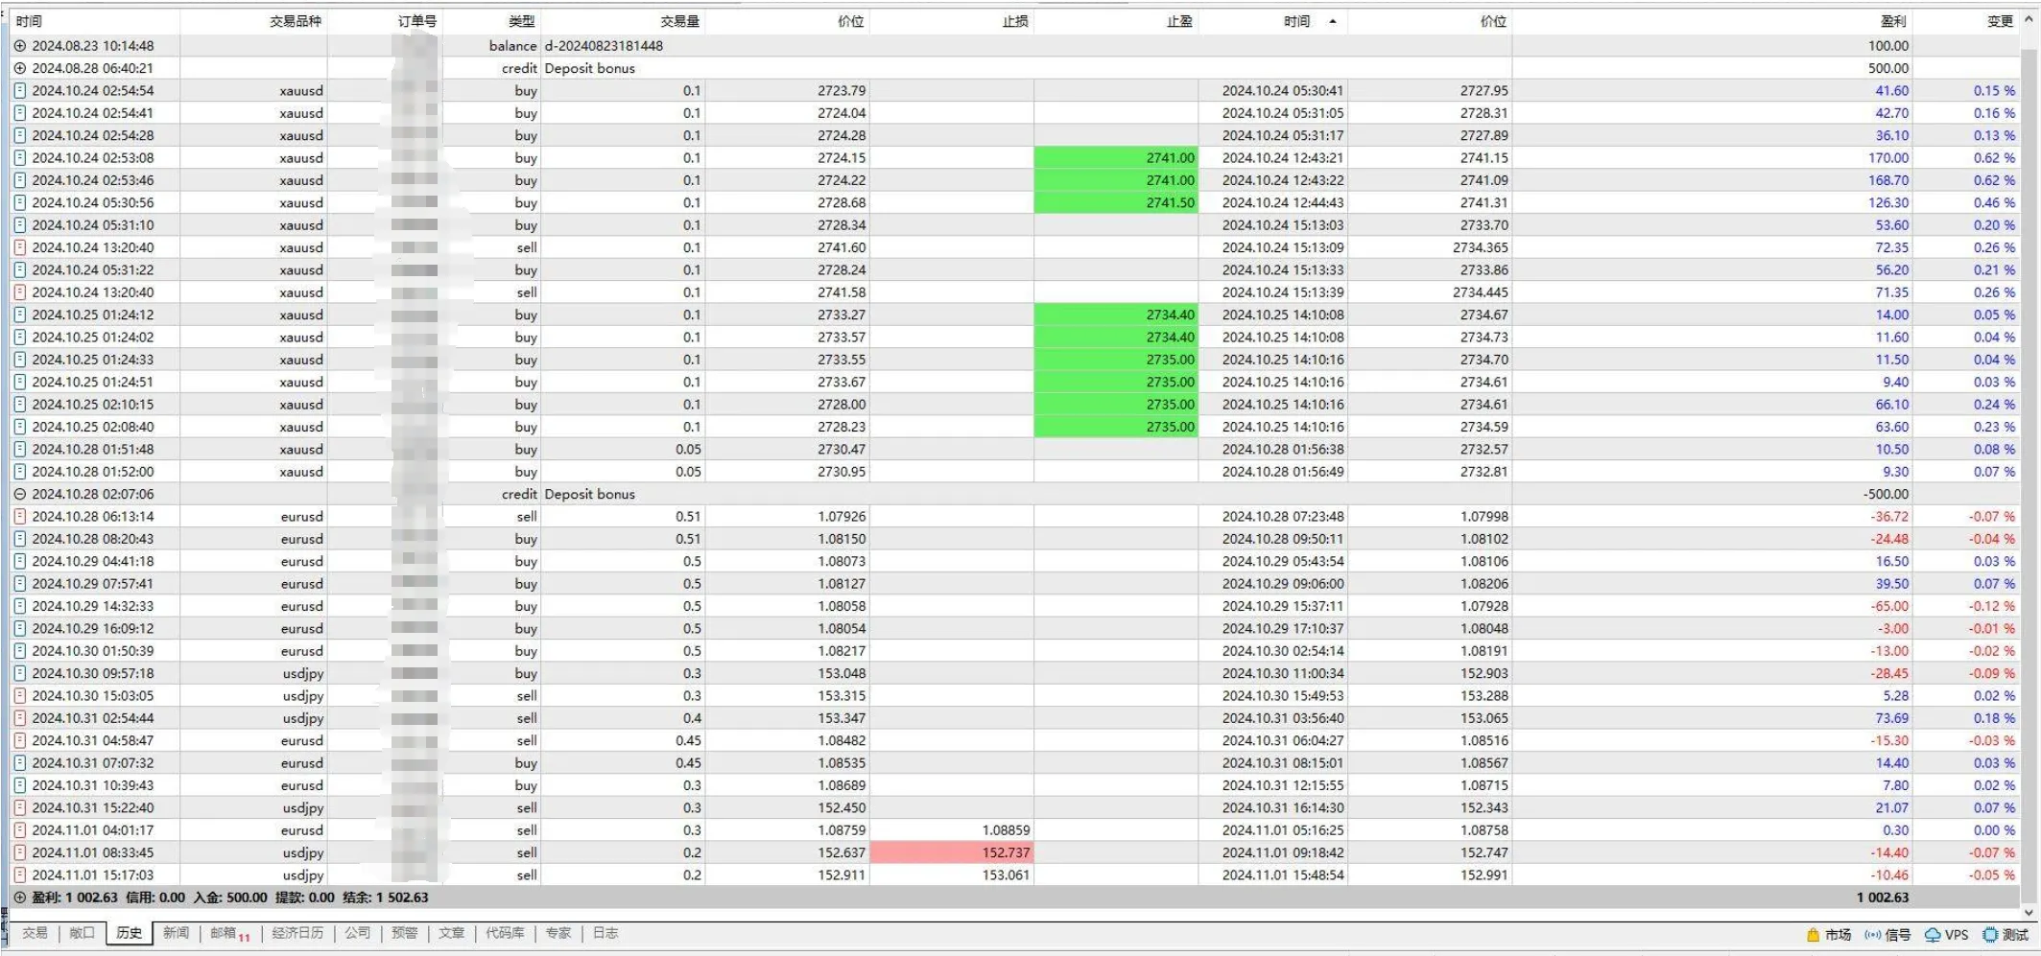Viewport: 2041px width, 956px height.
Task: Click the stop-loss value 1.08859
Action: (1006, 830)
